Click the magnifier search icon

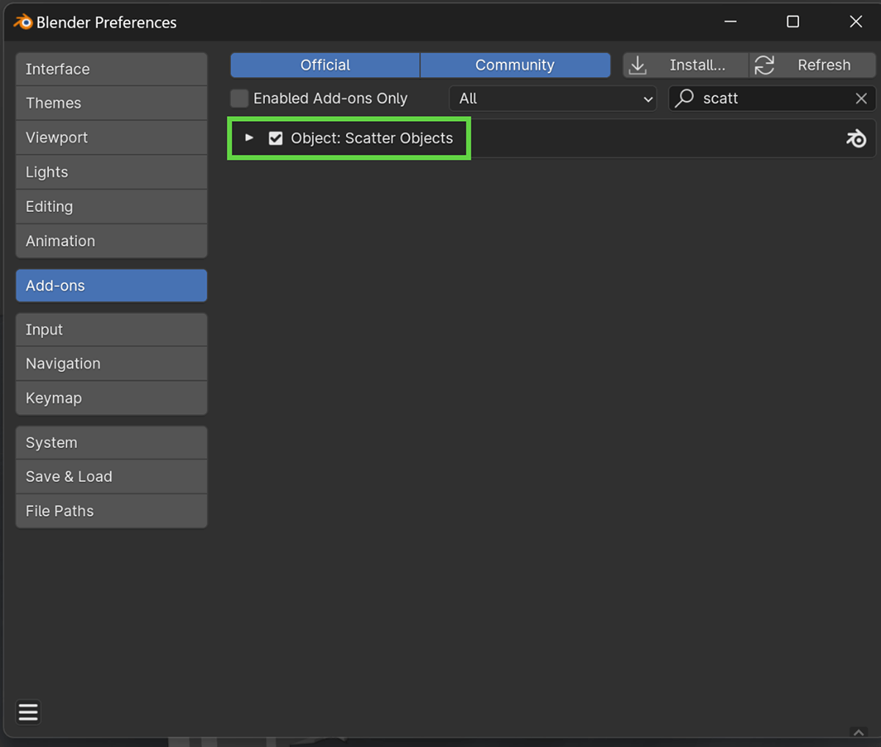tap(684, 98)
